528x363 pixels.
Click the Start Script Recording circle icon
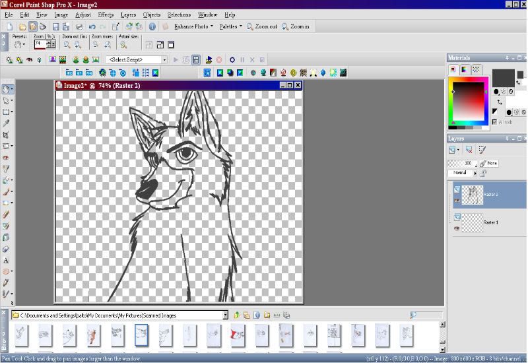click(232, 60)
